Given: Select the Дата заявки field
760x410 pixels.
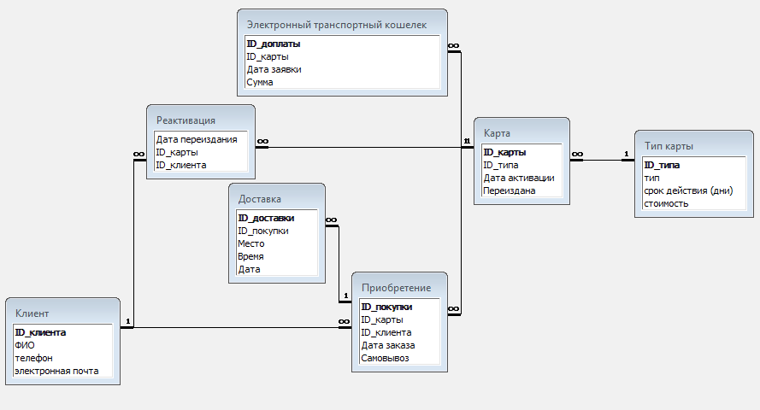Looking at the screenshot, I should point(274,69).
